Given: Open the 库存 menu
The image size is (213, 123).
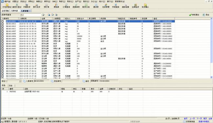Looking at the screenshot, I should point(47,1).
